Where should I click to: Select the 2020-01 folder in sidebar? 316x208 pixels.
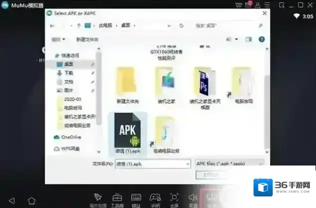(72, 99)
